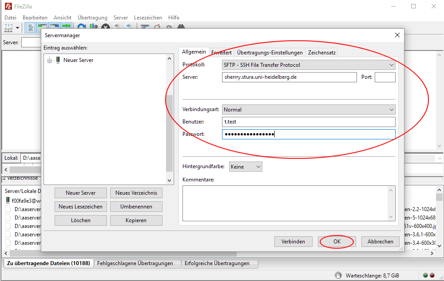The width and height of the screenshot is (444, 281).
Task: Click the cancel operation toolbar icon
Action: [x=105, y=27]
